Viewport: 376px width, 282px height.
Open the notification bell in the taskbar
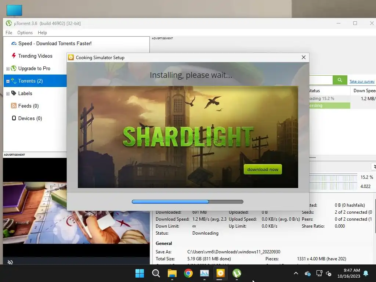point(366,273)
